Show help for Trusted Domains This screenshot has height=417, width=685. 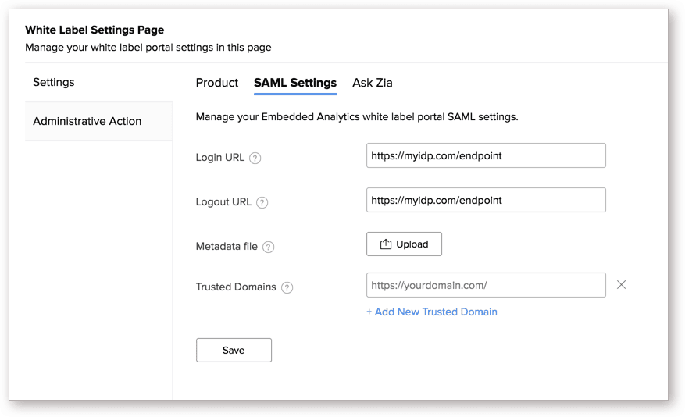point(287,287)
